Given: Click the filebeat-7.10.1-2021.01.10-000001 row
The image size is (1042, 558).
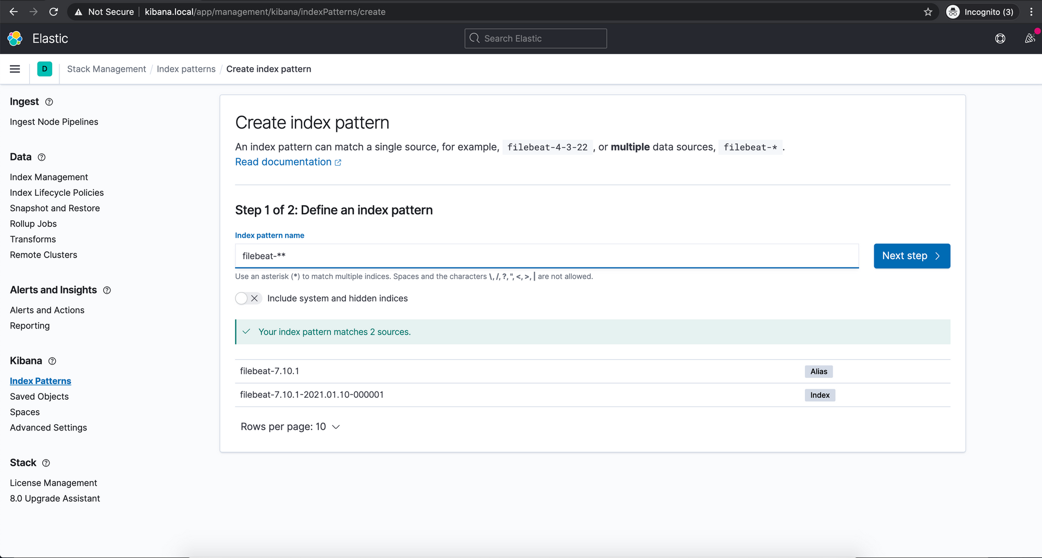Looking at the screenshot, I should tap(592, 395).
